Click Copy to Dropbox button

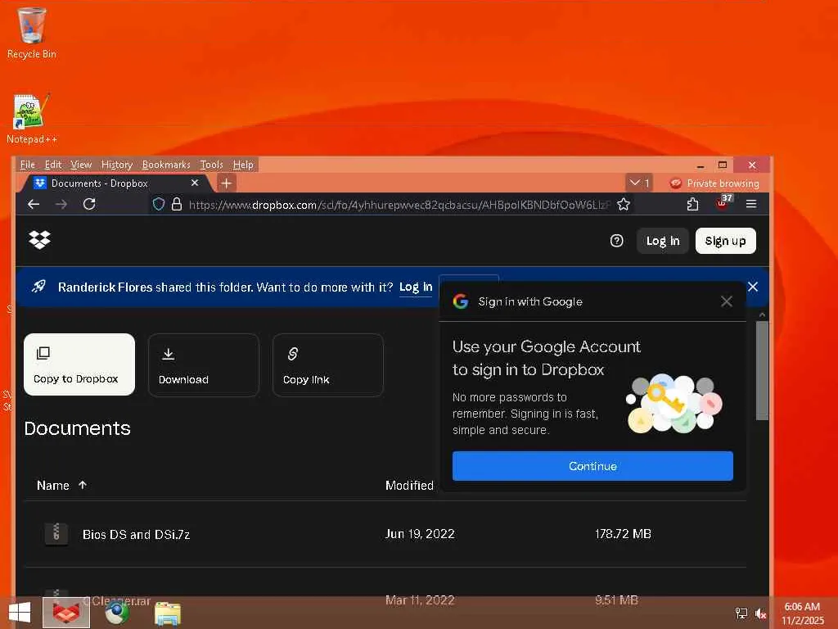[x=79, y=364]
